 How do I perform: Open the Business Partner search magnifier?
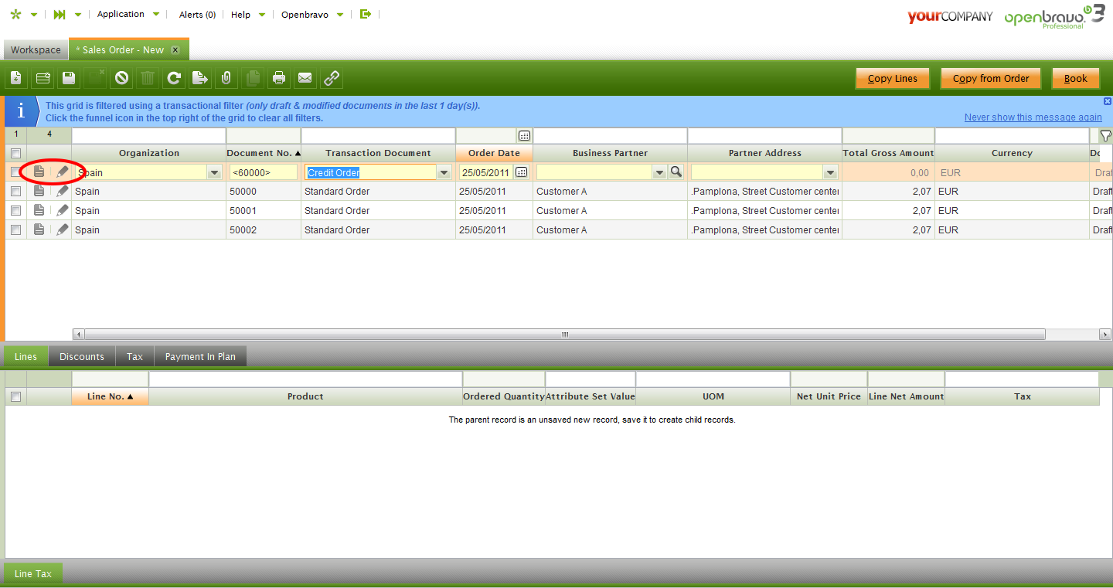676,172
